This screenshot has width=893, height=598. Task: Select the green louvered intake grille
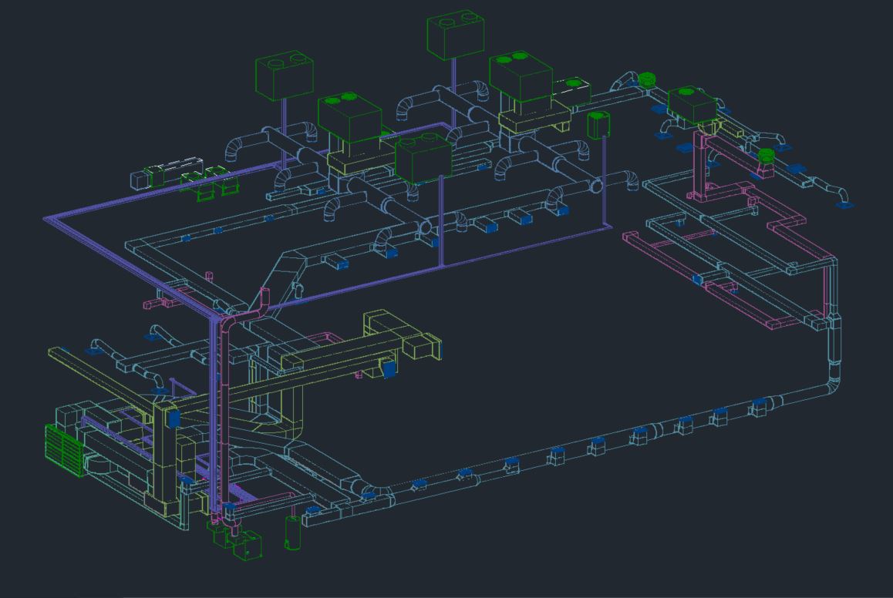coord(64,449)
